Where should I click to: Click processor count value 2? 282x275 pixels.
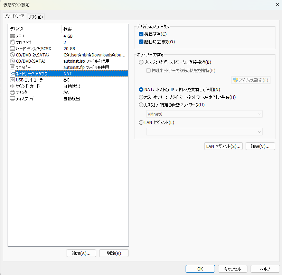(65, 42)
